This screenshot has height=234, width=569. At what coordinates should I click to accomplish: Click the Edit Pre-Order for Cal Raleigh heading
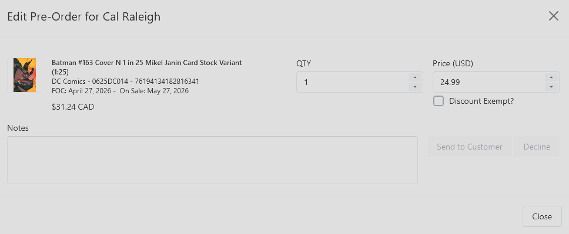coord(84,16)
